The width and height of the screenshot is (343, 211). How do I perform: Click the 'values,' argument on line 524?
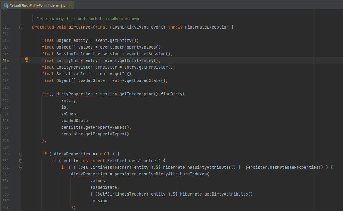(69, 114)
